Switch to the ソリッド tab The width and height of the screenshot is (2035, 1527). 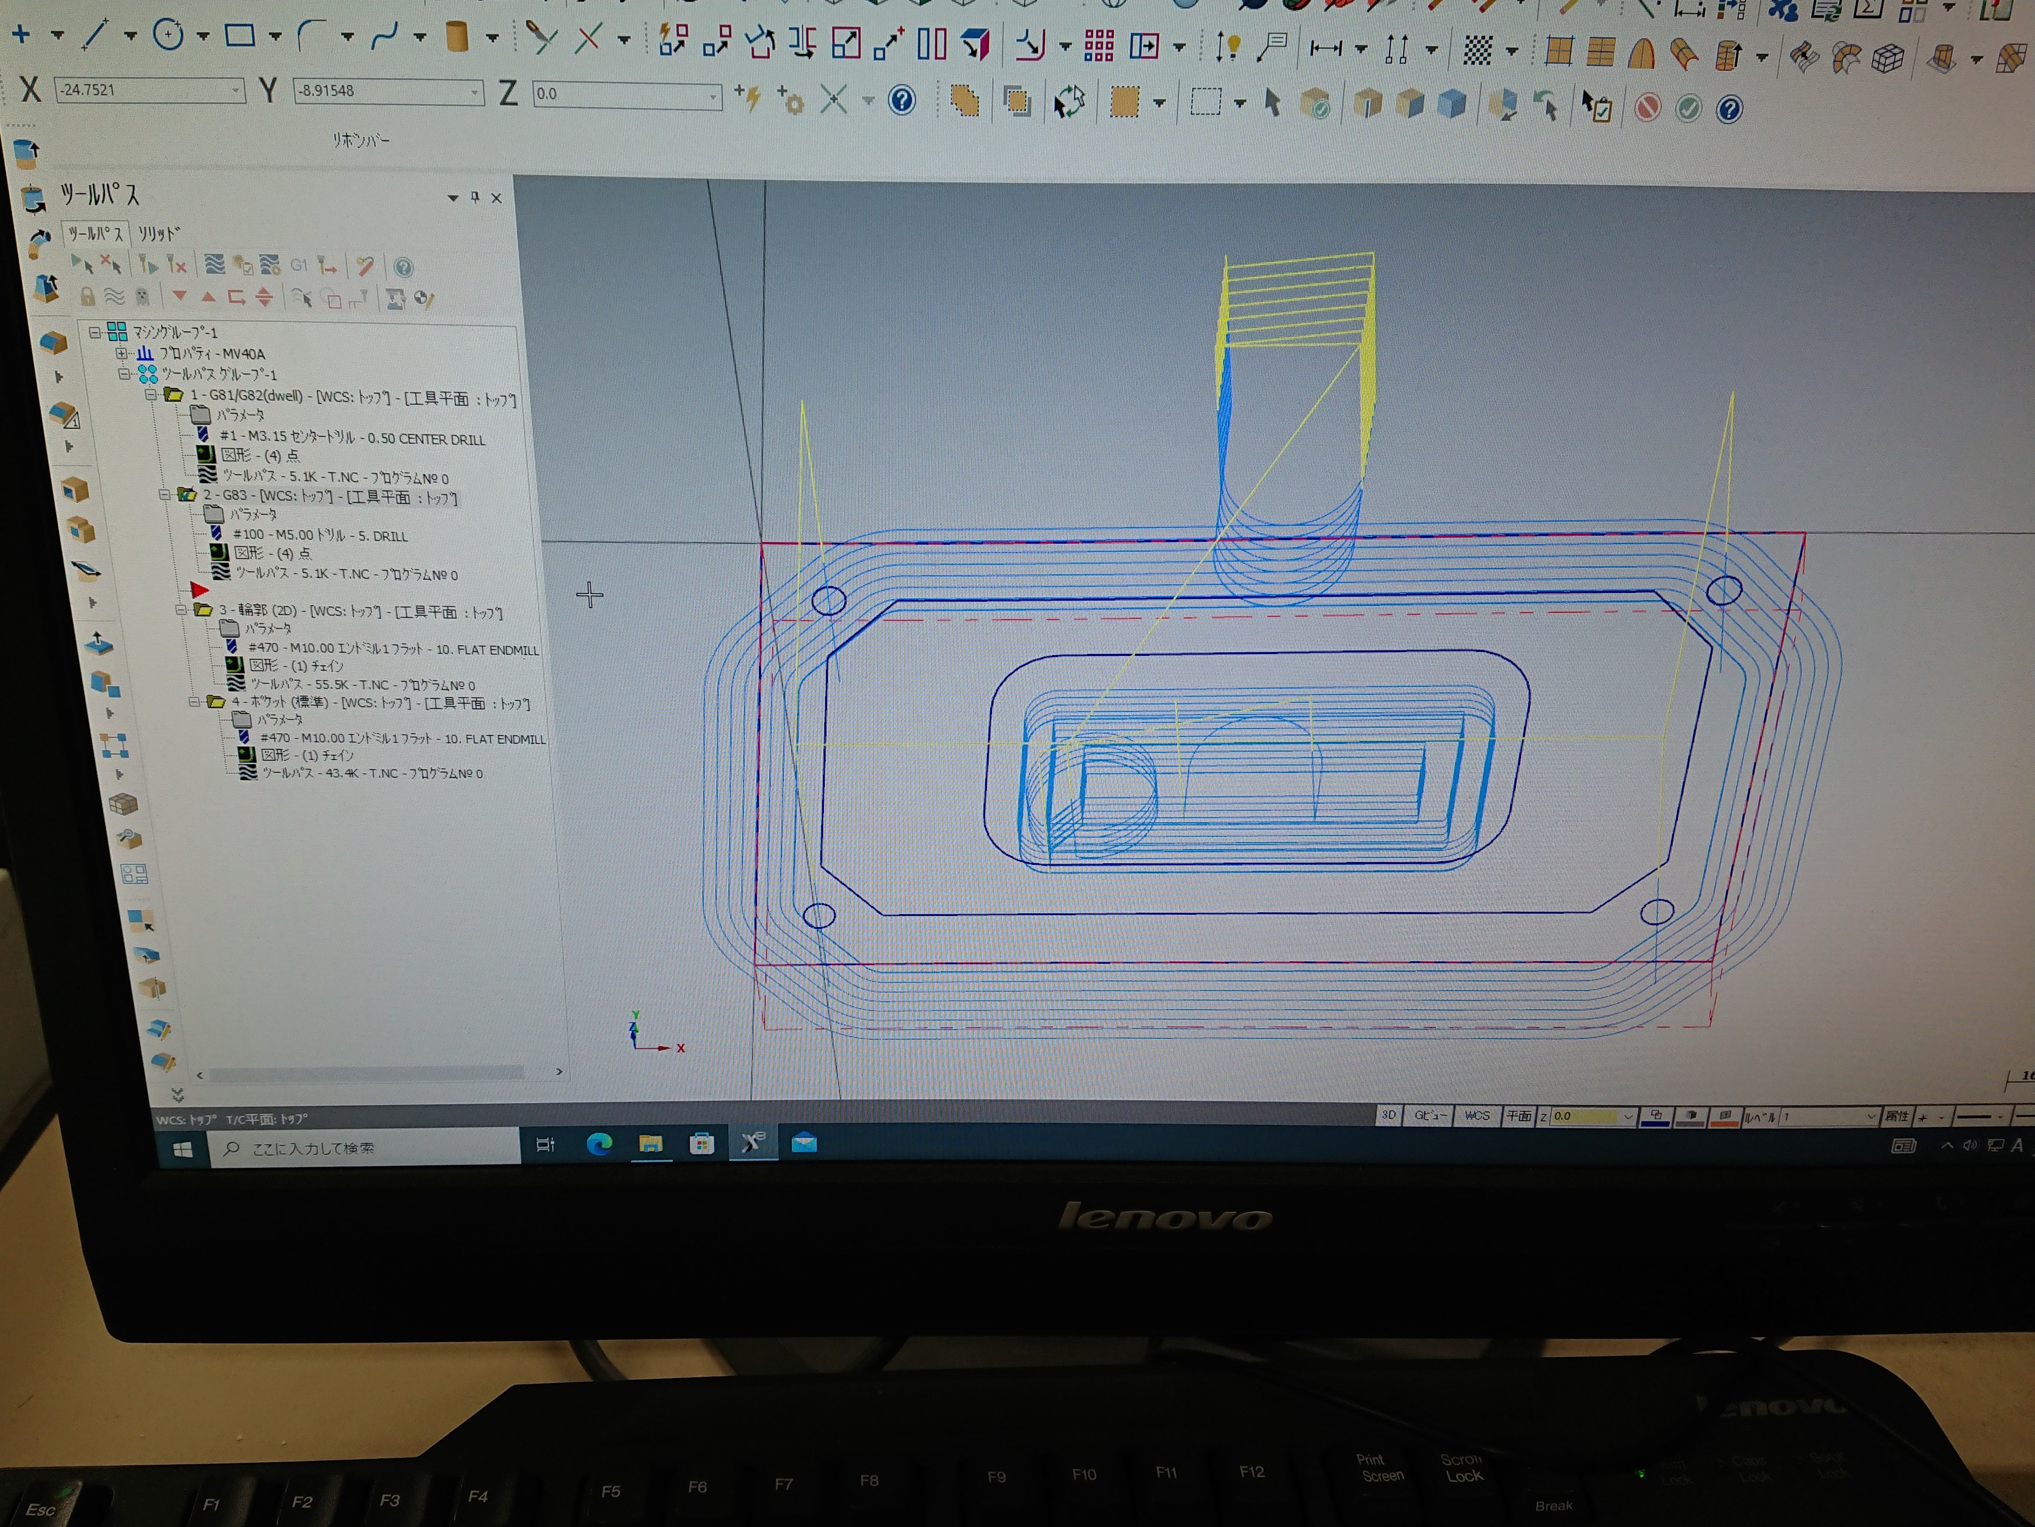pos(159,234)
